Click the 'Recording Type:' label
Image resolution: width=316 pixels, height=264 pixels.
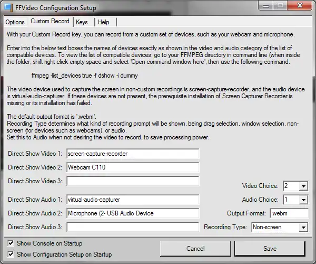coord(225,227)
